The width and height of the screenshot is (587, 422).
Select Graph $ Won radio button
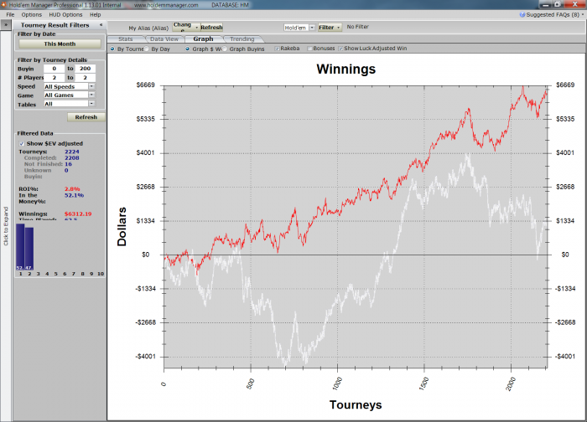click(188, 49)
